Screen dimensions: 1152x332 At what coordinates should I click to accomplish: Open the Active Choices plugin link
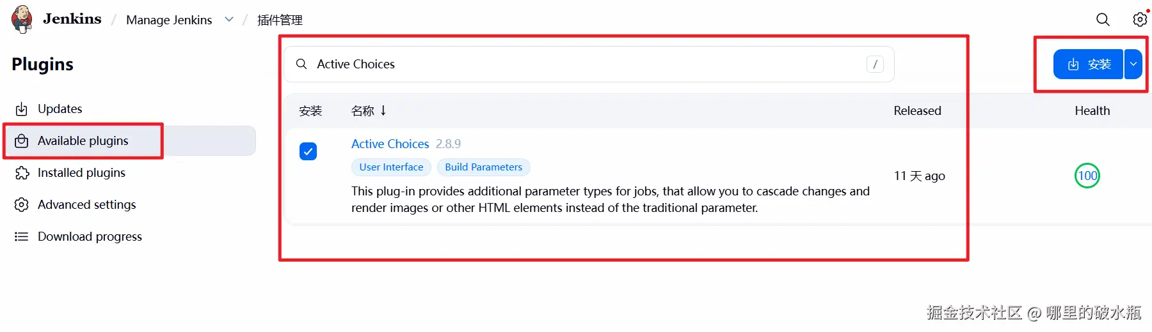pos(390,144)
